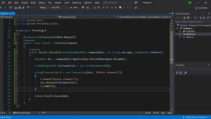This screenshot has width=211, height=119.
Task: Expand the References node
Action: point(180,34)
